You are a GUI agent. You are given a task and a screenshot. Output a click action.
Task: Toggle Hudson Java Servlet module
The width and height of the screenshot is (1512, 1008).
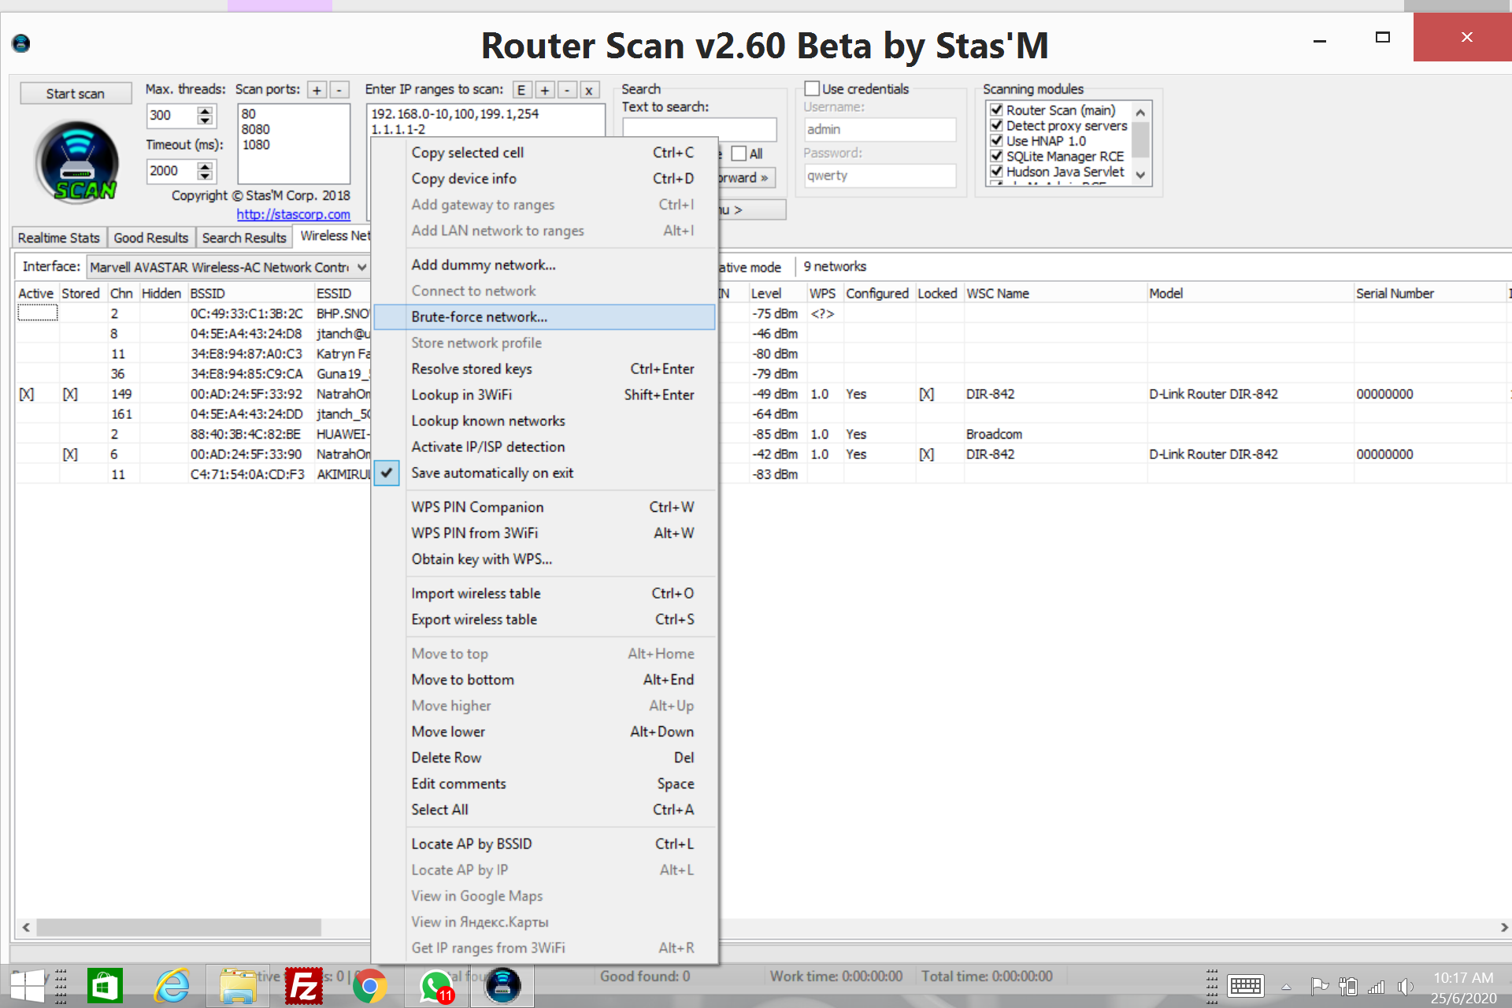[x=996, y=171]
